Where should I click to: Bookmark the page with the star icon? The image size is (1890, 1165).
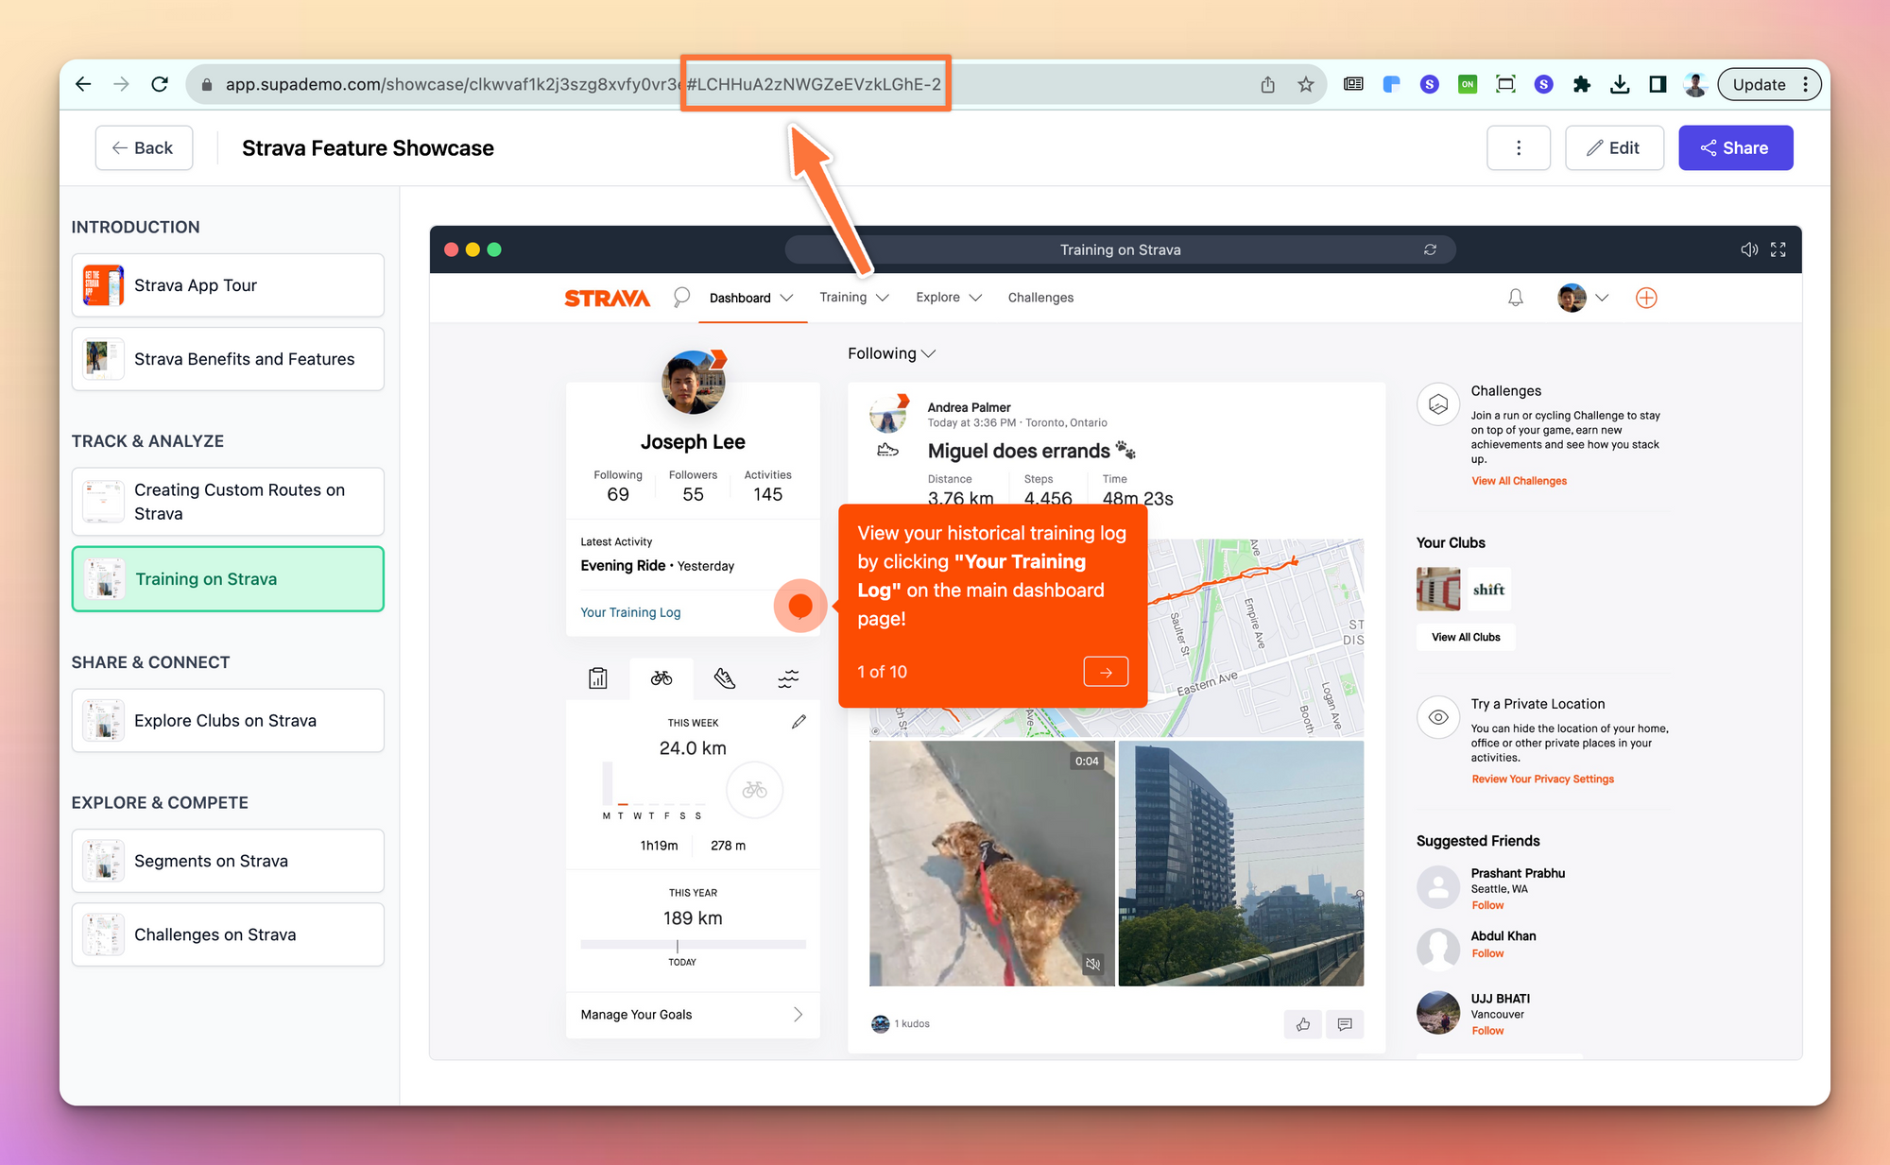(x=1305, y=84)
